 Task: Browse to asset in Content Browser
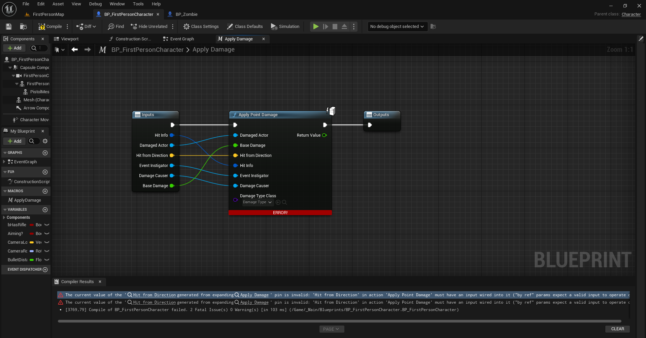tap(23, 27)
